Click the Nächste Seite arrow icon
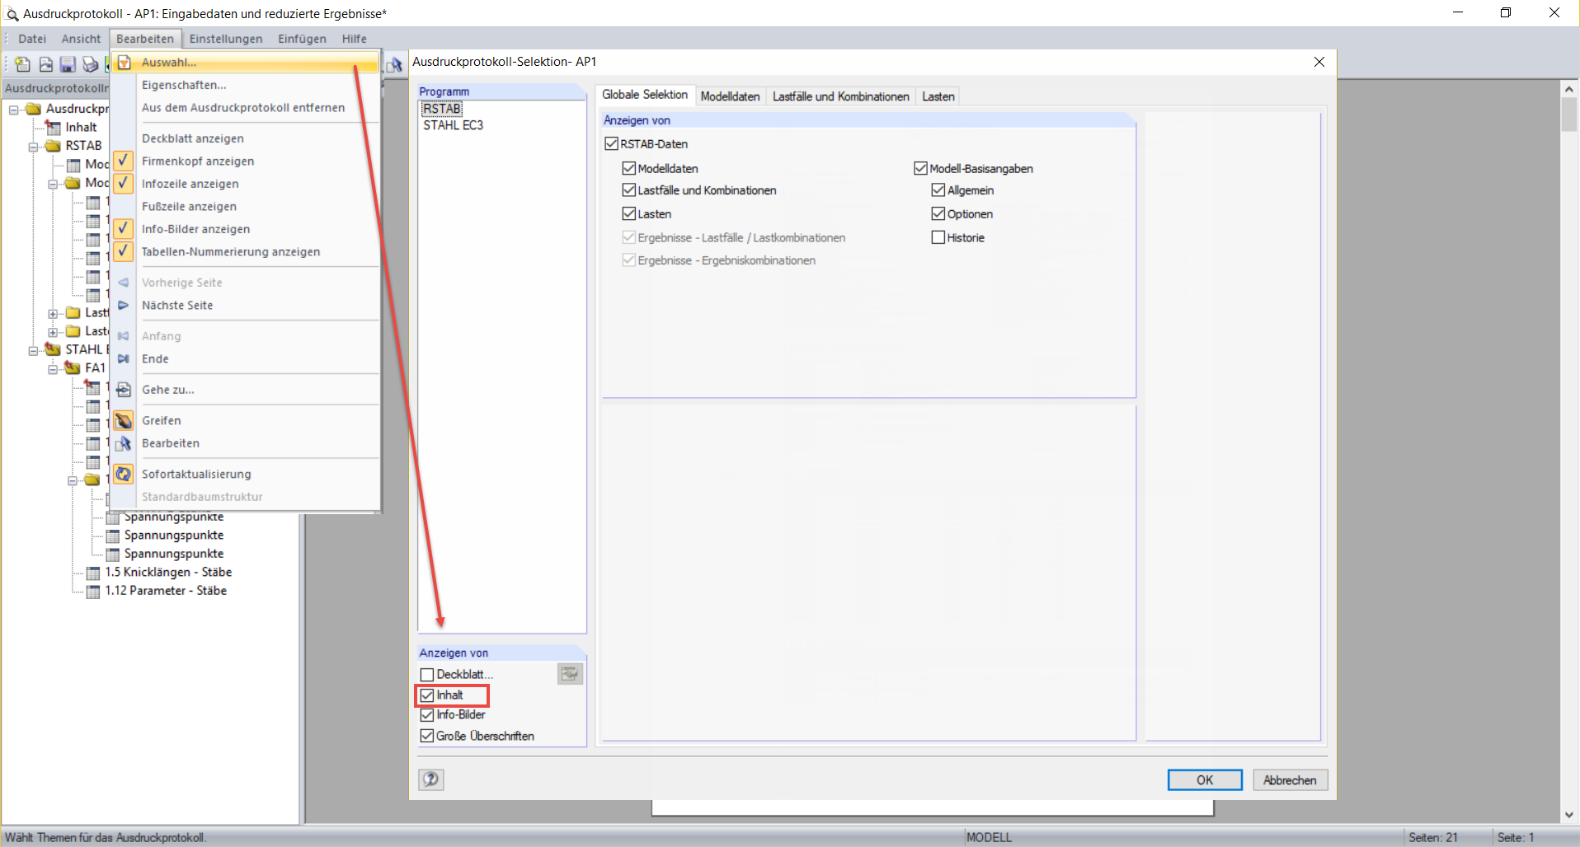The image size is (1580, 847). tap(124, 305)
